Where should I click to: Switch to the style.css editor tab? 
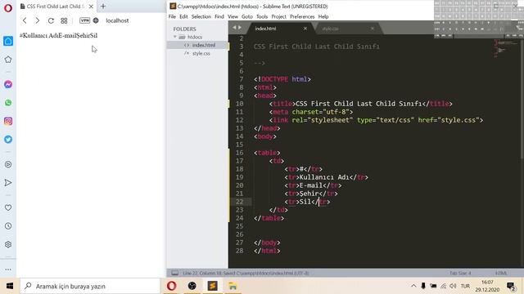point(330,29)
